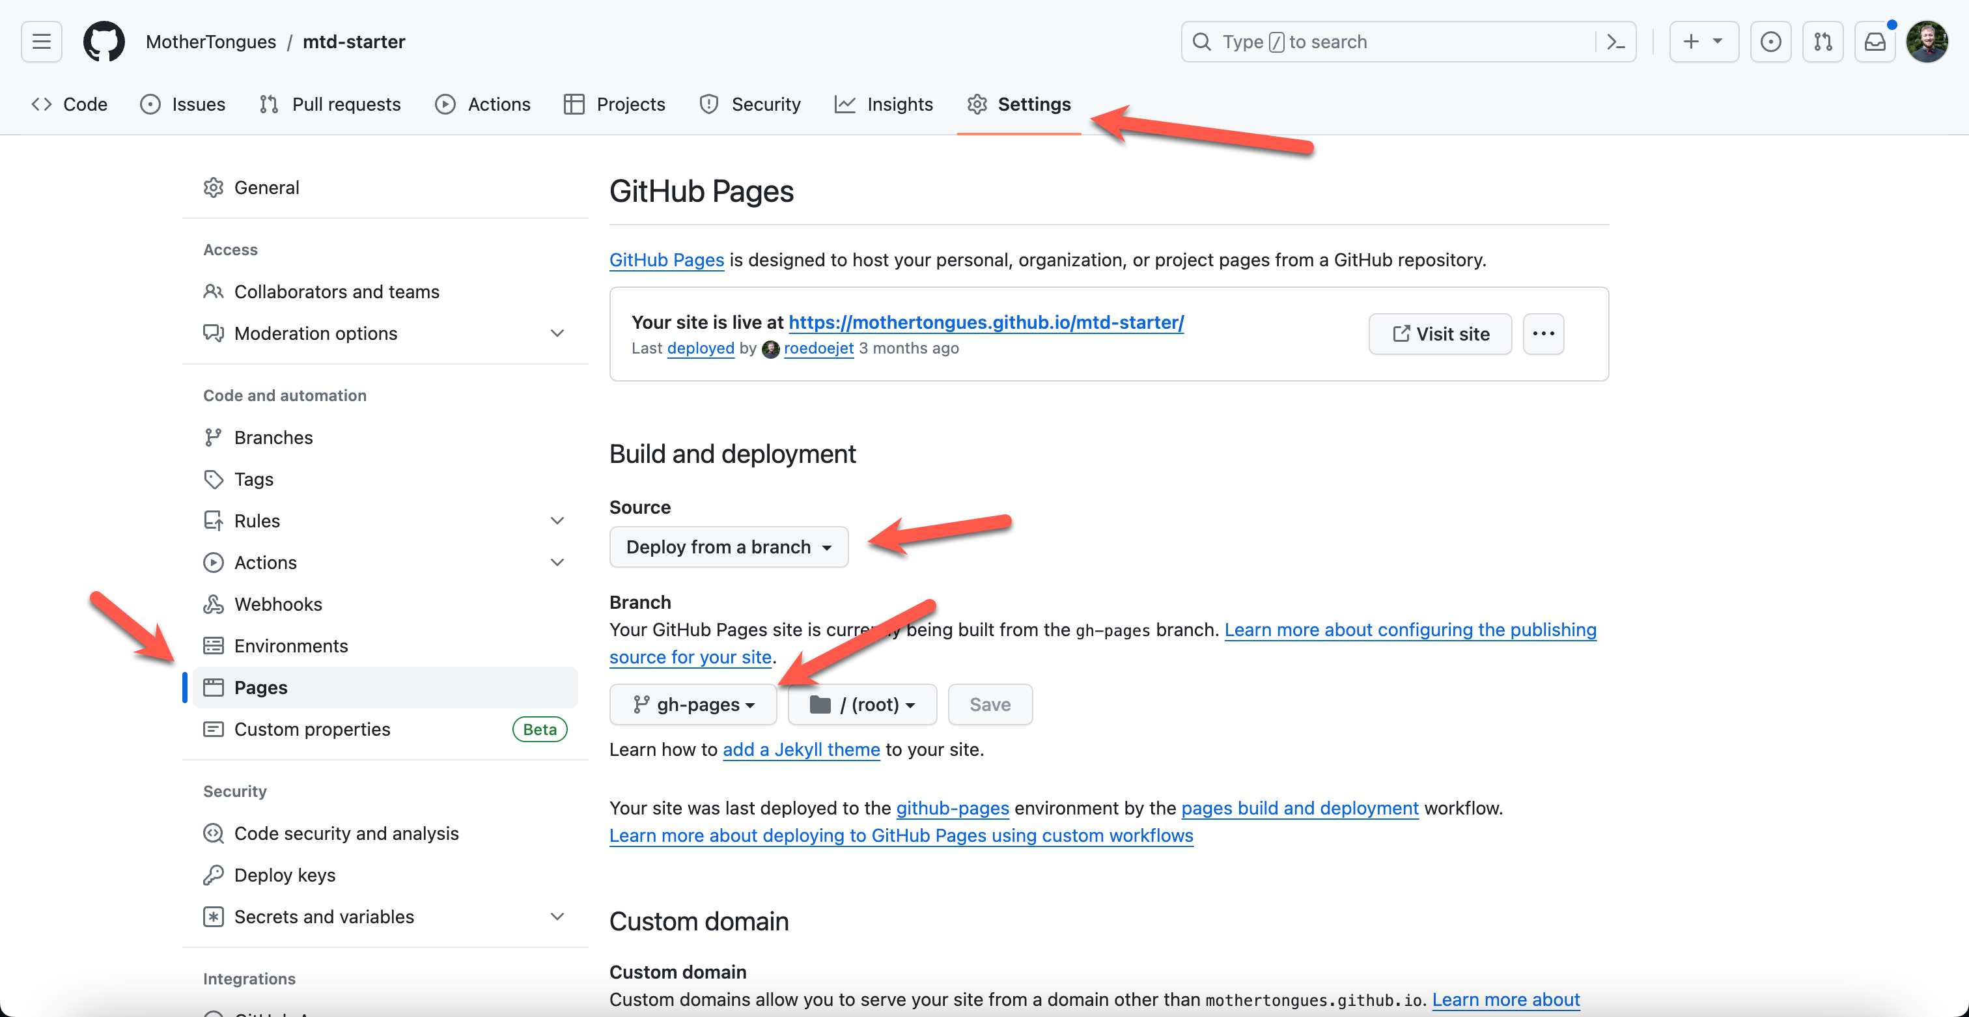Open Deploy keys settings page
The width and height of the screenshot is (1969, 1017).
click(x=385, y=875)
